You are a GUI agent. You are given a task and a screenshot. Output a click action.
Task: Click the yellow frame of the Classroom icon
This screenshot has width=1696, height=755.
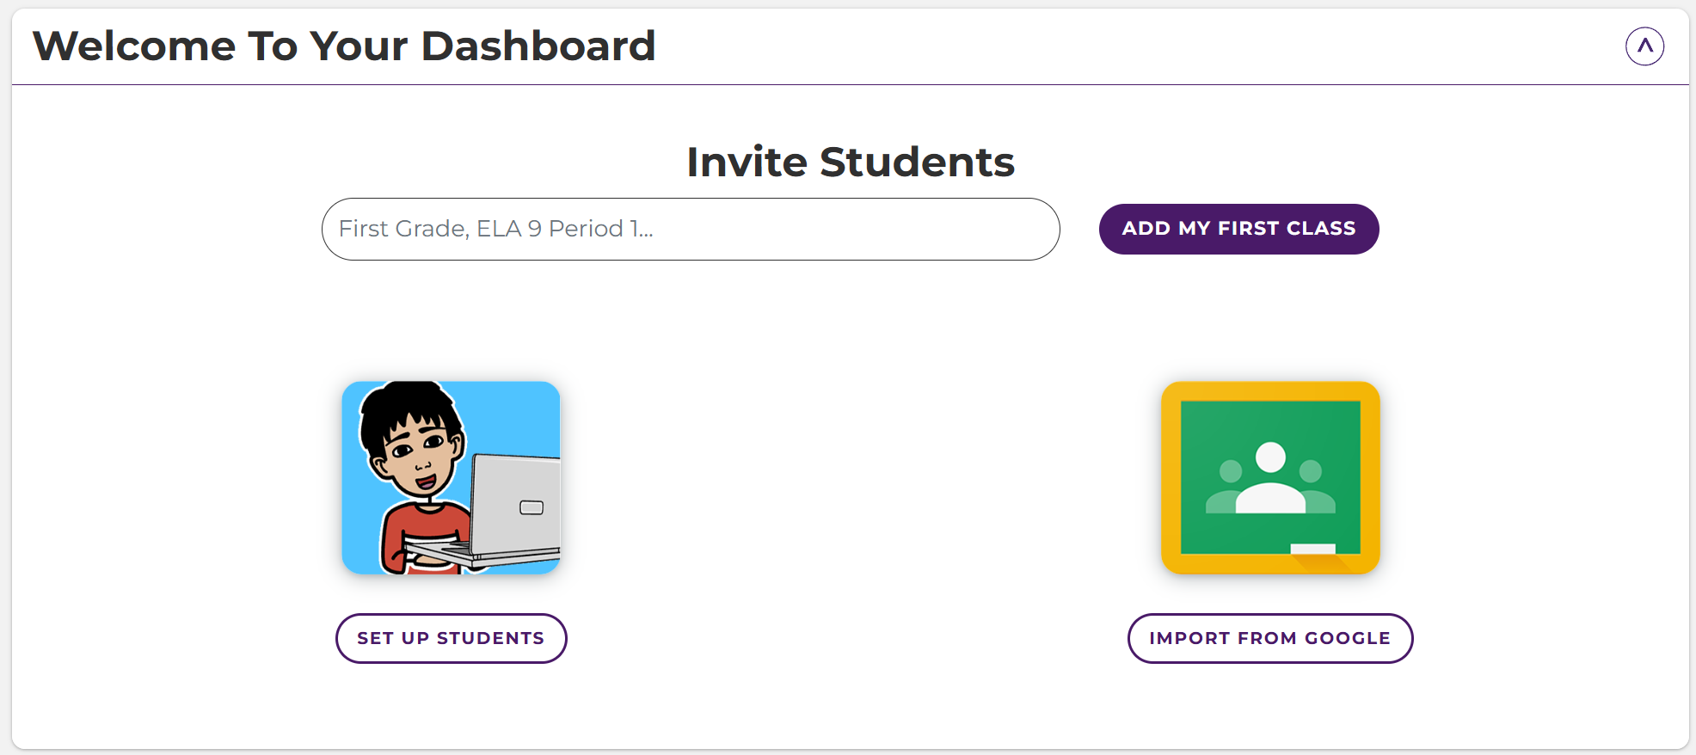pos(1171,478)
